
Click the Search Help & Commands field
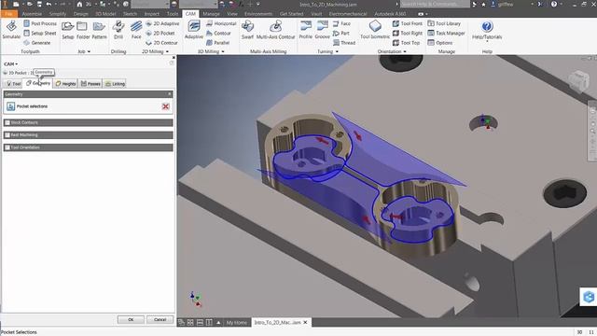click(x=435, y=4)
